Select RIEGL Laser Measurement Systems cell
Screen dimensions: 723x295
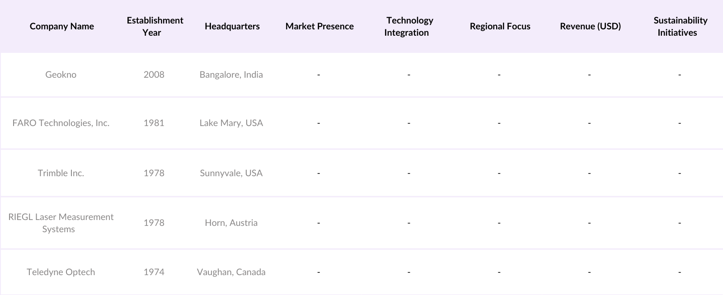[61, 223]
